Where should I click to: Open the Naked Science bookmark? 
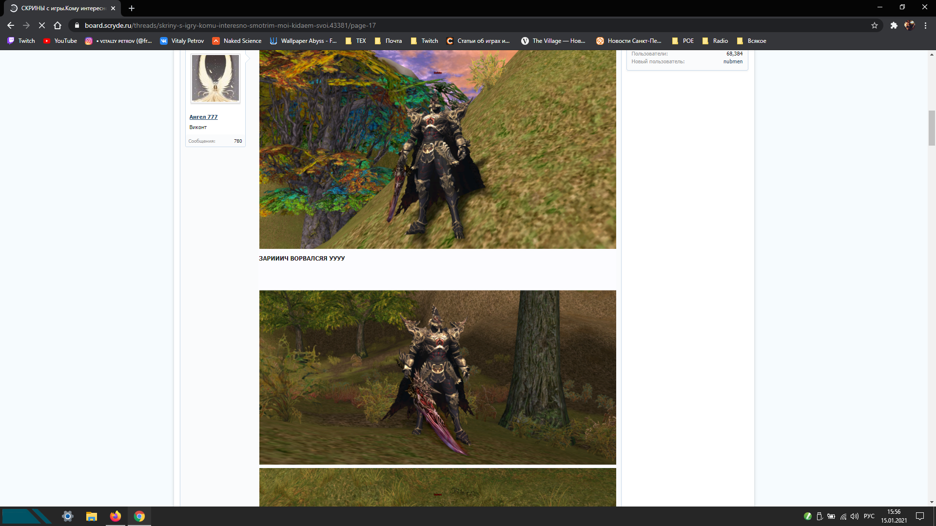coord(237,41)
